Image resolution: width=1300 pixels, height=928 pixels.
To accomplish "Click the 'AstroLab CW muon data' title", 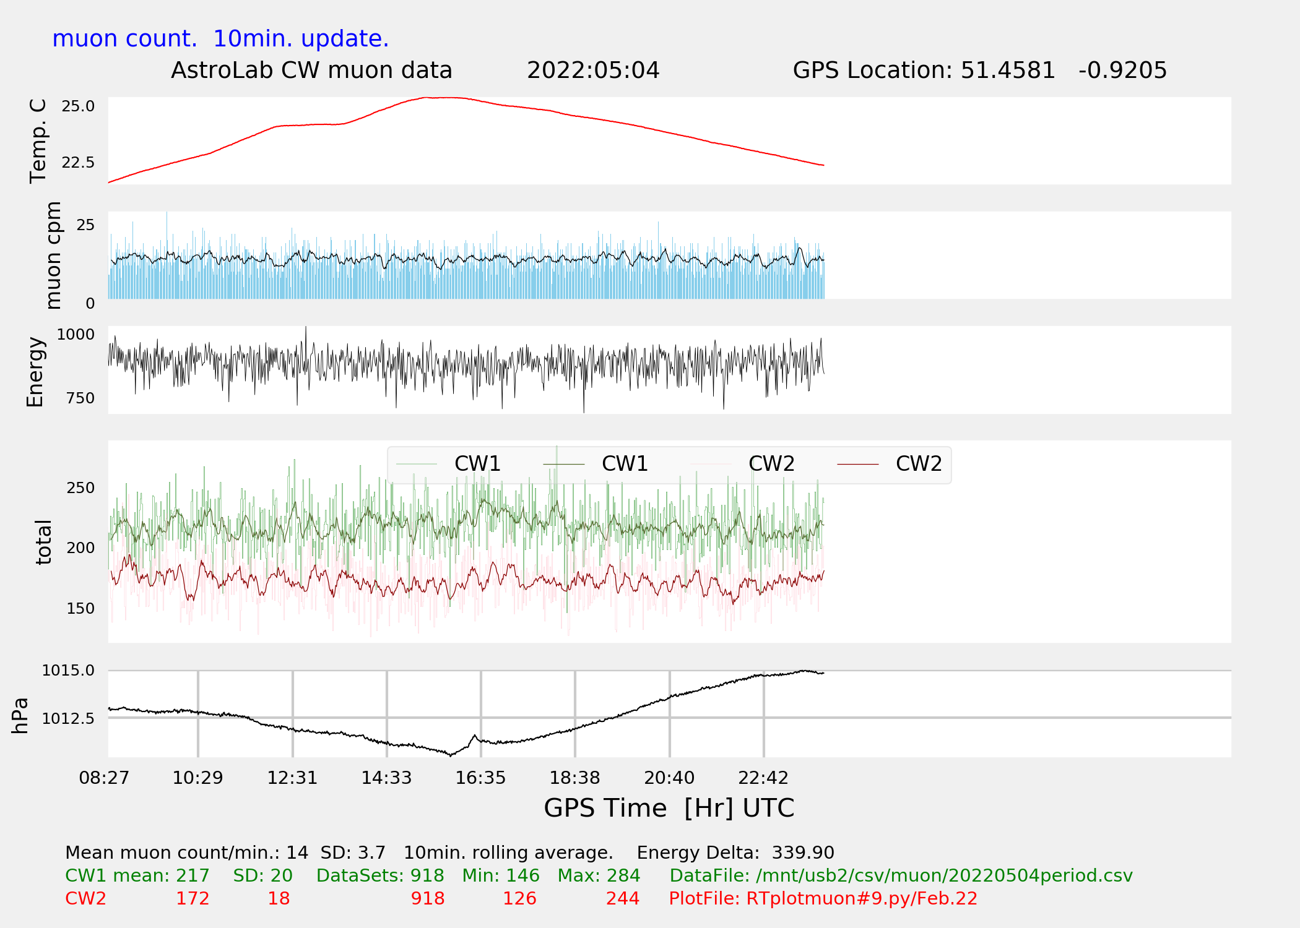I will coord(311,71).
